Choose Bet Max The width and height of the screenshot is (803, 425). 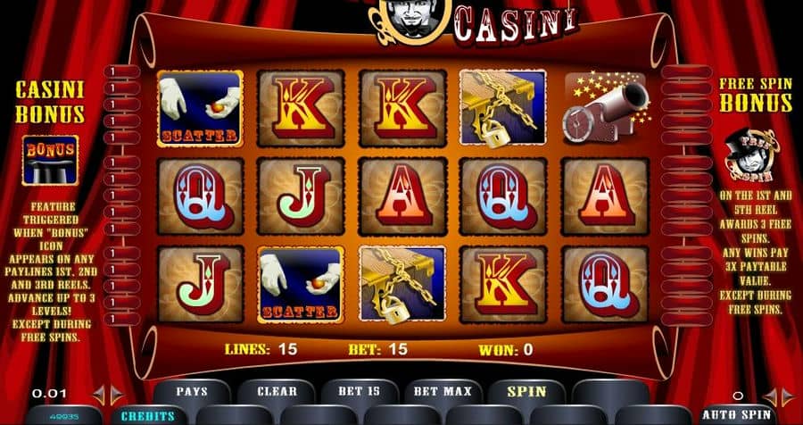(x=443, y=392)
